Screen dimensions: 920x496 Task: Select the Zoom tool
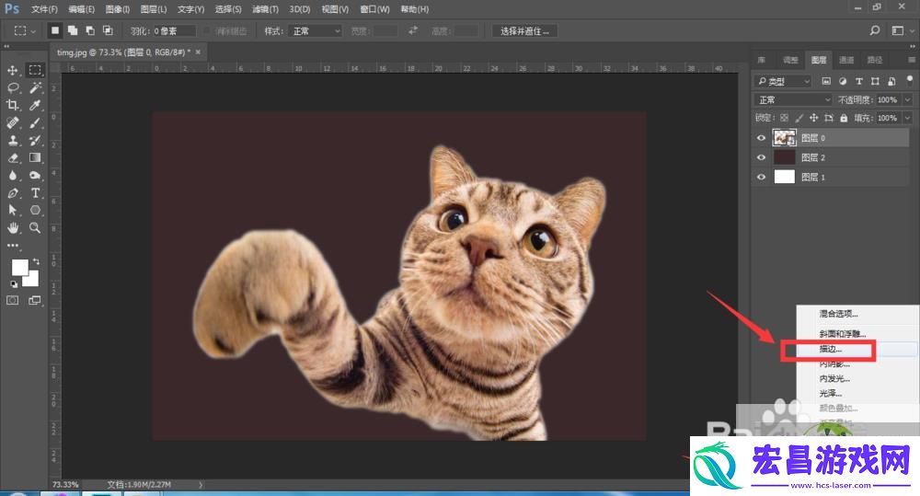[x=35, y=227]
